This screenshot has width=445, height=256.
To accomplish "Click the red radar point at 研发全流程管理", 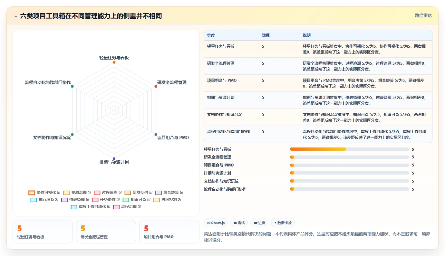I will click(x=156, y=86).
